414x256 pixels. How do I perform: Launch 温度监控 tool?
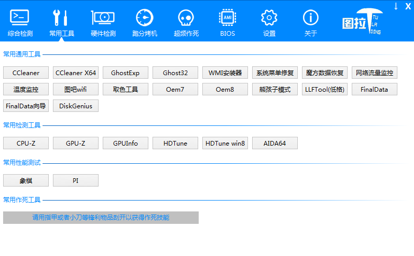(x=26, y=89)
